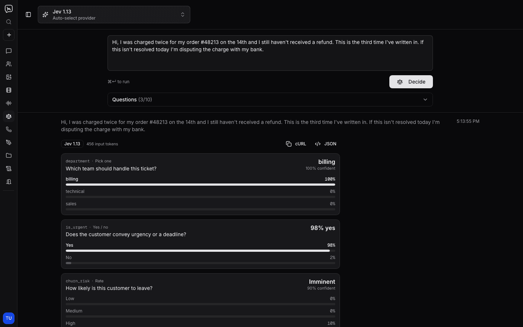
Task: Open the scroll icon in the sidebar
Action: tap(9, 169)
